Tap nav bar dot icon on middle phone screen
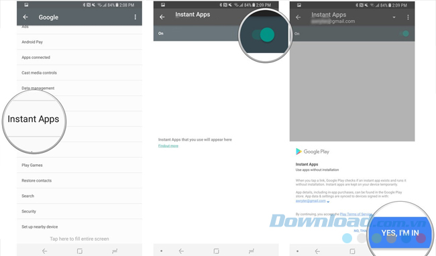This screenshot has height=256, width=436. pos(161,251)
